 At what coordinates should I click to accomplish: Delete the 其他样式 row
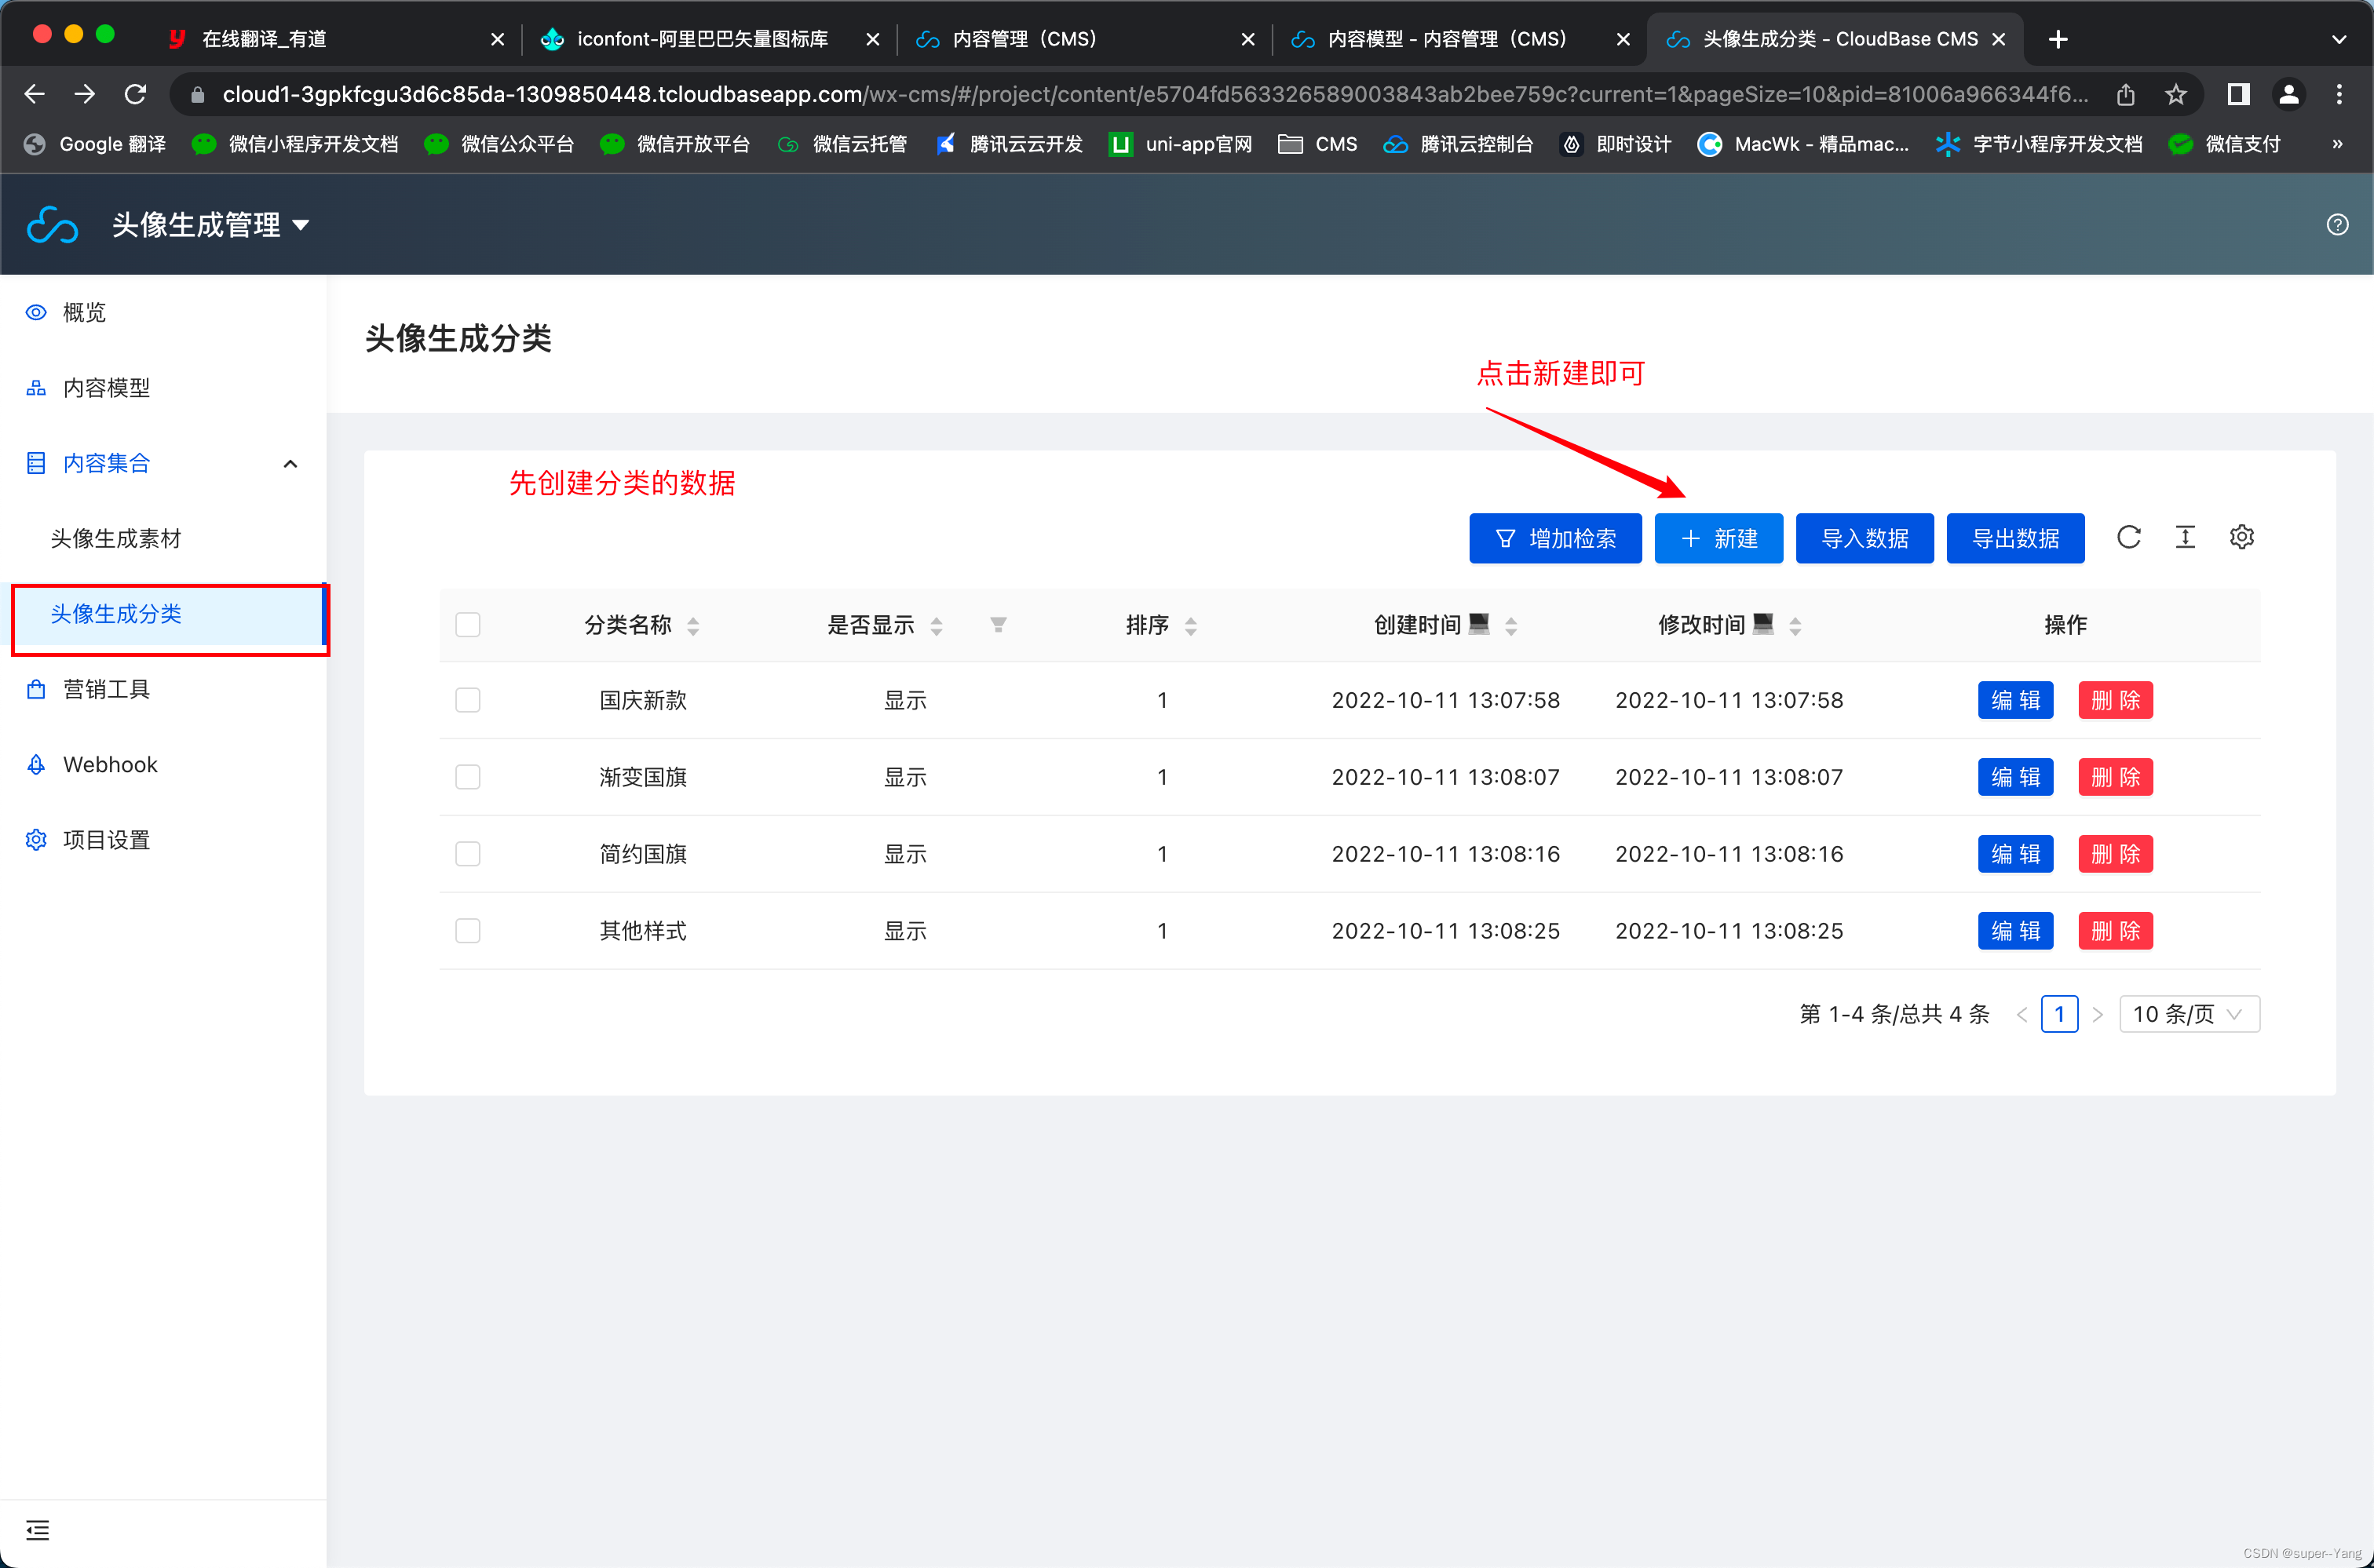tap(2115, 931)
